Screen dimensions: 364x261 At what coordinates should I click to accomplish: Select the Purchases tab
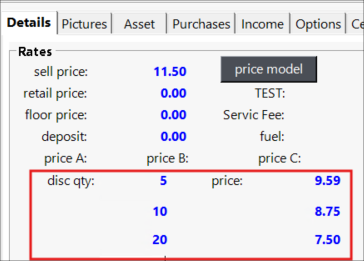pyautogui.click(x=201, y=24)
